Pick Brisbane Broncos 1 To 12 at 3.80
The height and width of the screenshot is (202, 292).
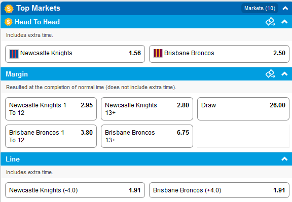pyautogui.click(x=51, y=136)
